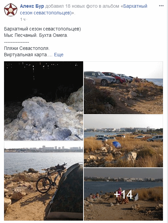168x223 pixels.
Task: Open the Бархатный сезон севастопольцев album link
Action: [83, 9]
